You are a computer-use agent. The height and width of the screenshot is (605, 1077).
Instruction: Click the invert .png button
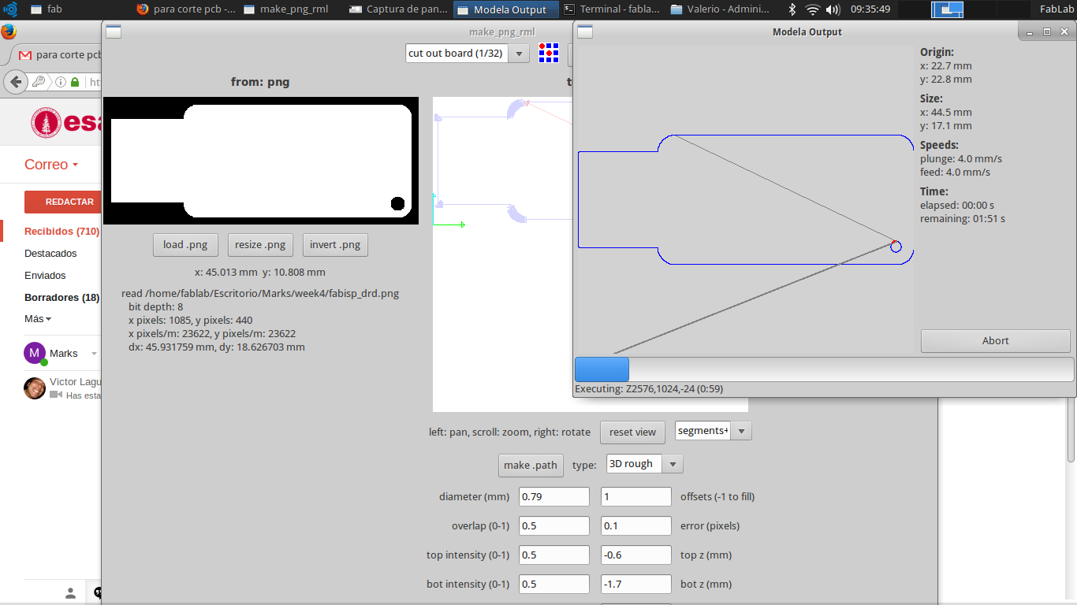pos(335,245)
